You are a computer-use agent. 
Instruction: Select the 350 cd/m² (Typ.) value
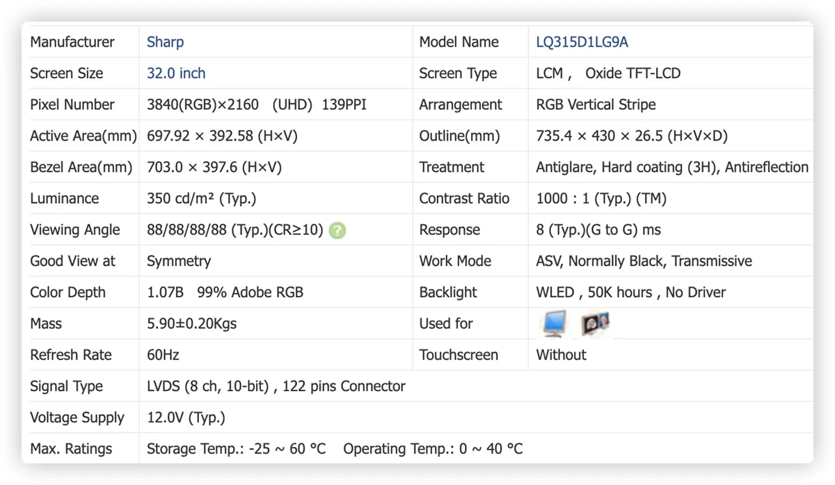point(202,198)
